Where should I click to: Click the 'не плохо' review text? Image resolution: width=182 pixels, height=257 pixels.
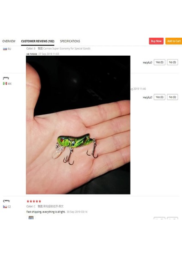click(x=32, y=54)
